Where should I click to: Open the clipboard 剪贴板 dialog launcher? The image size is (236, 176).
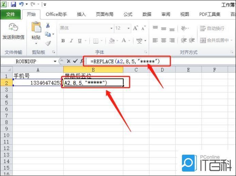click(53, 52)
